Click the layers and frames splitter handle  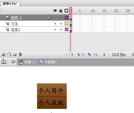point(67,54)
